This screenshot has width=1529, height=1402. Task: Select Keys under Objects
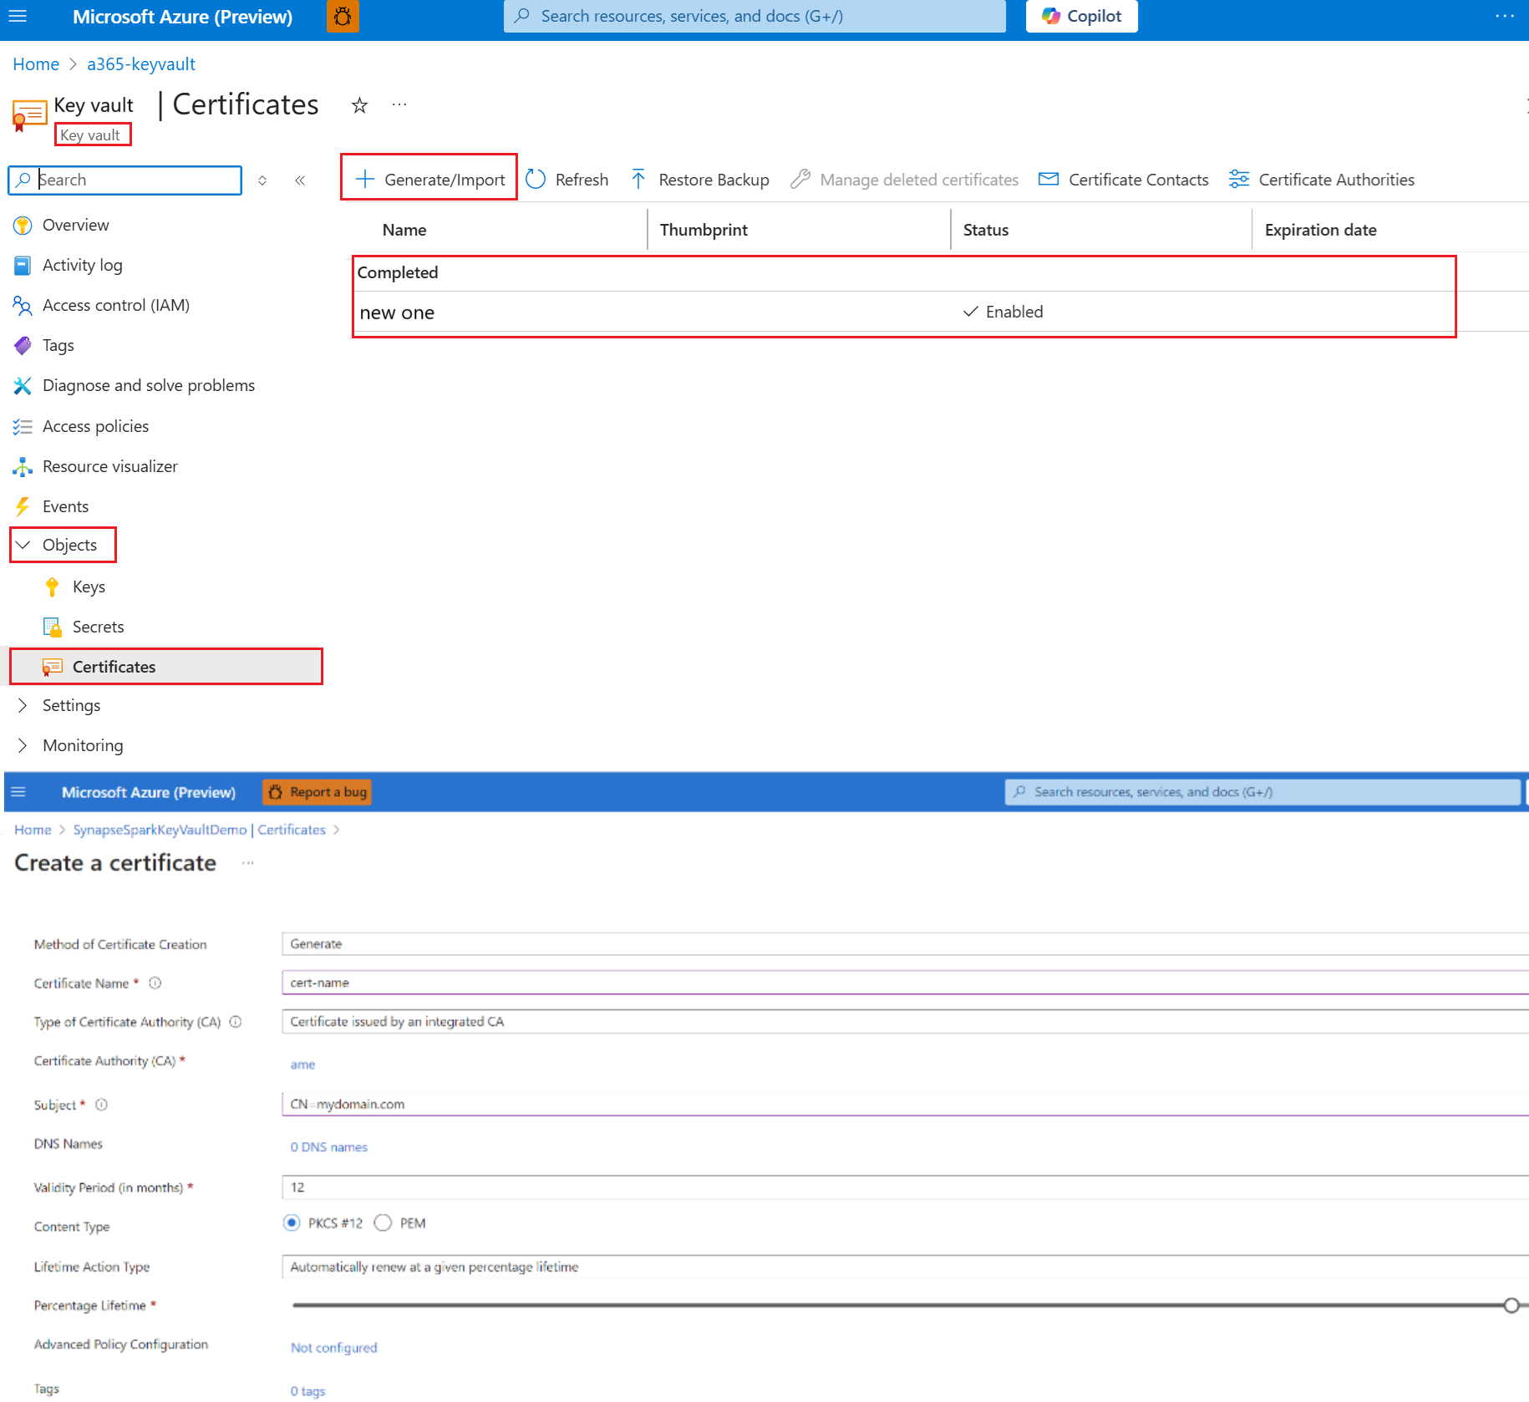[89, 586]
